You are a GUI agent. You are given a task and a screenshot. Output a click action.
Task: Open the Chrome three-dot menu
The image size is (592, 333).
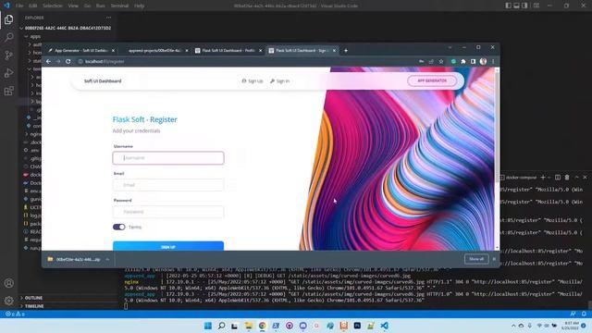493,61
